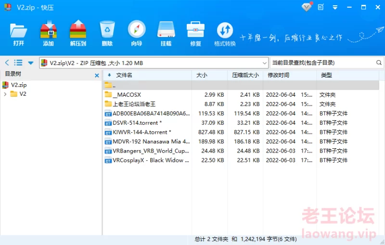Click the 当前目录查找 search input field
Screen dimensions: 385x245
322,63
